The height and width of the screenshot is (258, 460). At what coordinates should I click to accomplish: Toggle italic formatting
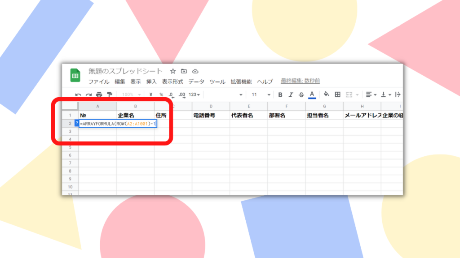tap(291, 95)
